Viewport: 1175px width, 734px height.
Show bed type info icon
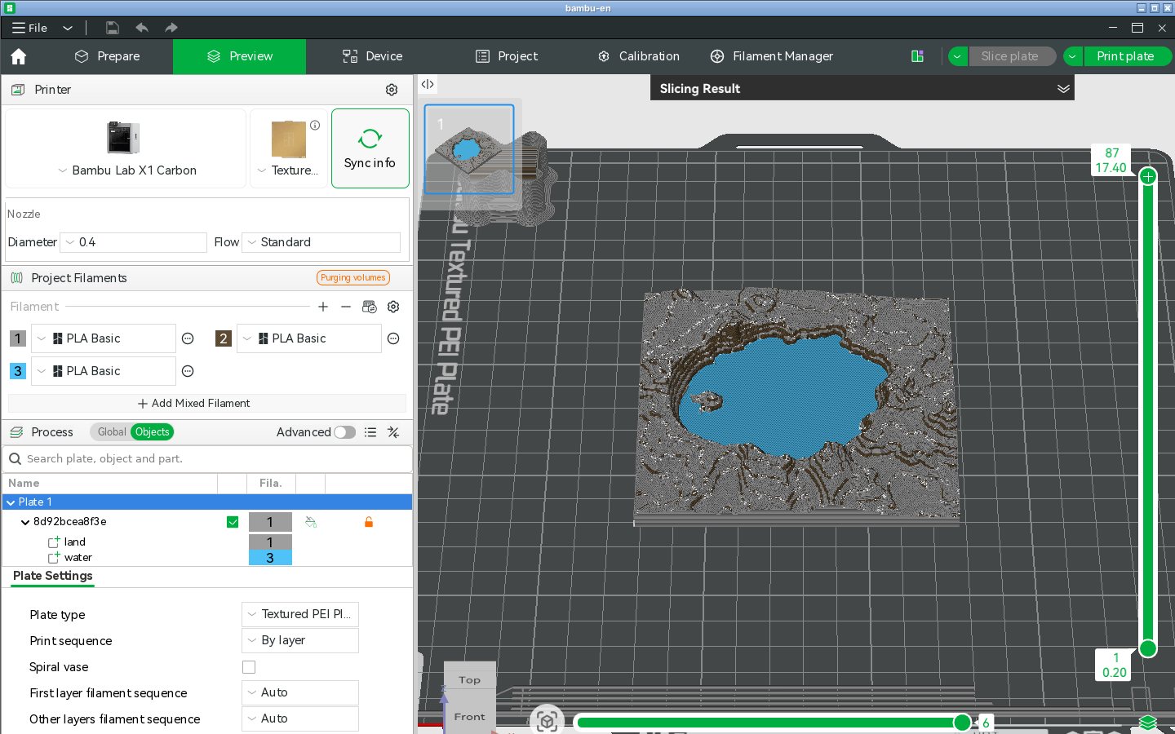[315, 126]
